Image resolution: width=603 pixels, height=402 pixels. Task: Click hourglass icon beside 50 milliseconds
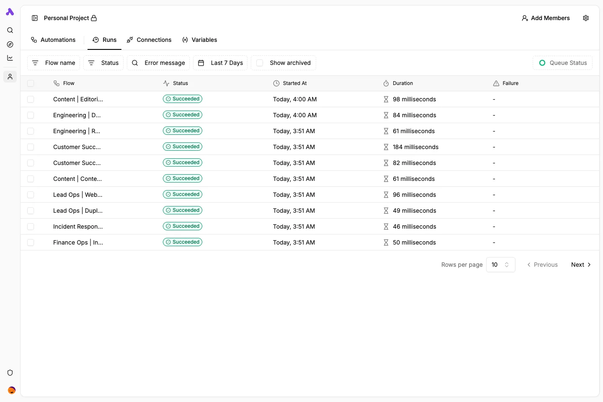[x=386, y=242]
